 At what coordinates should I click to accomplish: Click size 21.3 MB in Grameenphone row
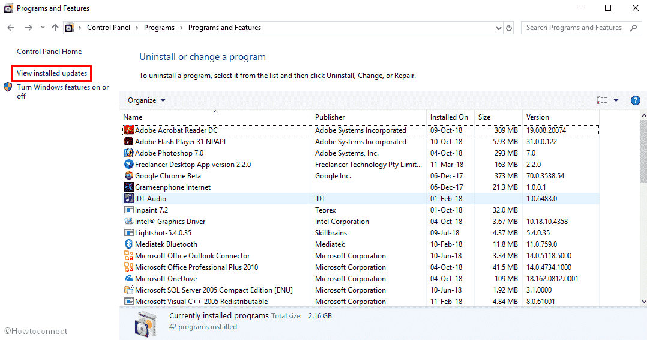505,187
